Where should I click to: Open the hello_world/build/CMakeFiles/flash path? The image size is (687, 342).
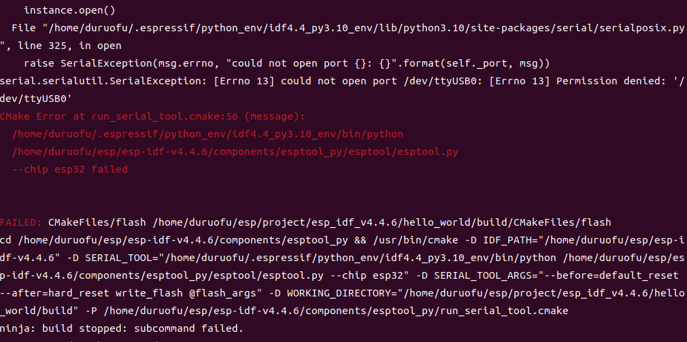click(382, 222)
